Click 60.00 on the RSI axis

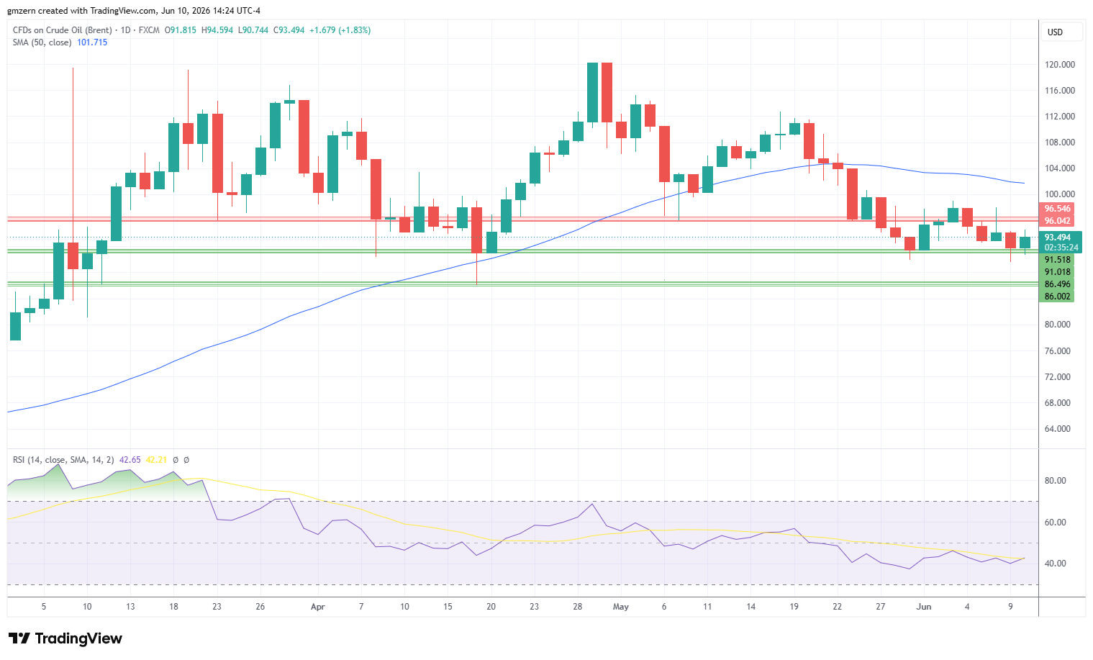[1056, 523]
